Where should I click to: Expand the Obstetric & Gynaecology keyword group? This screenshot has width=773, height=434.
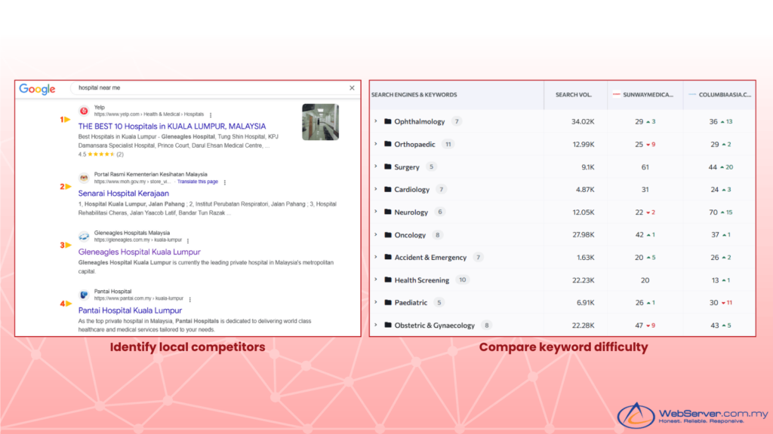tap(376, 325)
